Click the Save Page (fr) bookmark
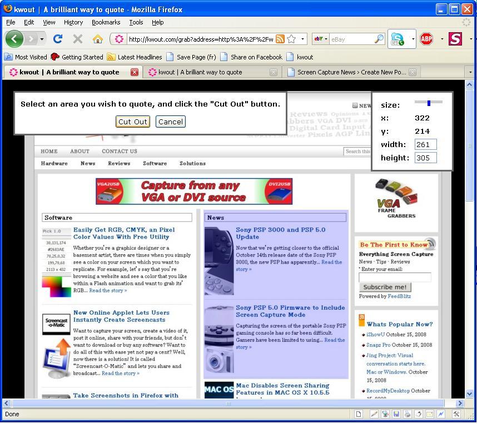Screen dimensions: 477x424 tap(191, 57)
